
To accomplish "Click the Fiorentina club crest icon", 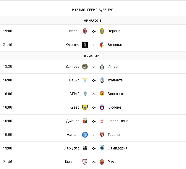I will (x=102, y=121).
